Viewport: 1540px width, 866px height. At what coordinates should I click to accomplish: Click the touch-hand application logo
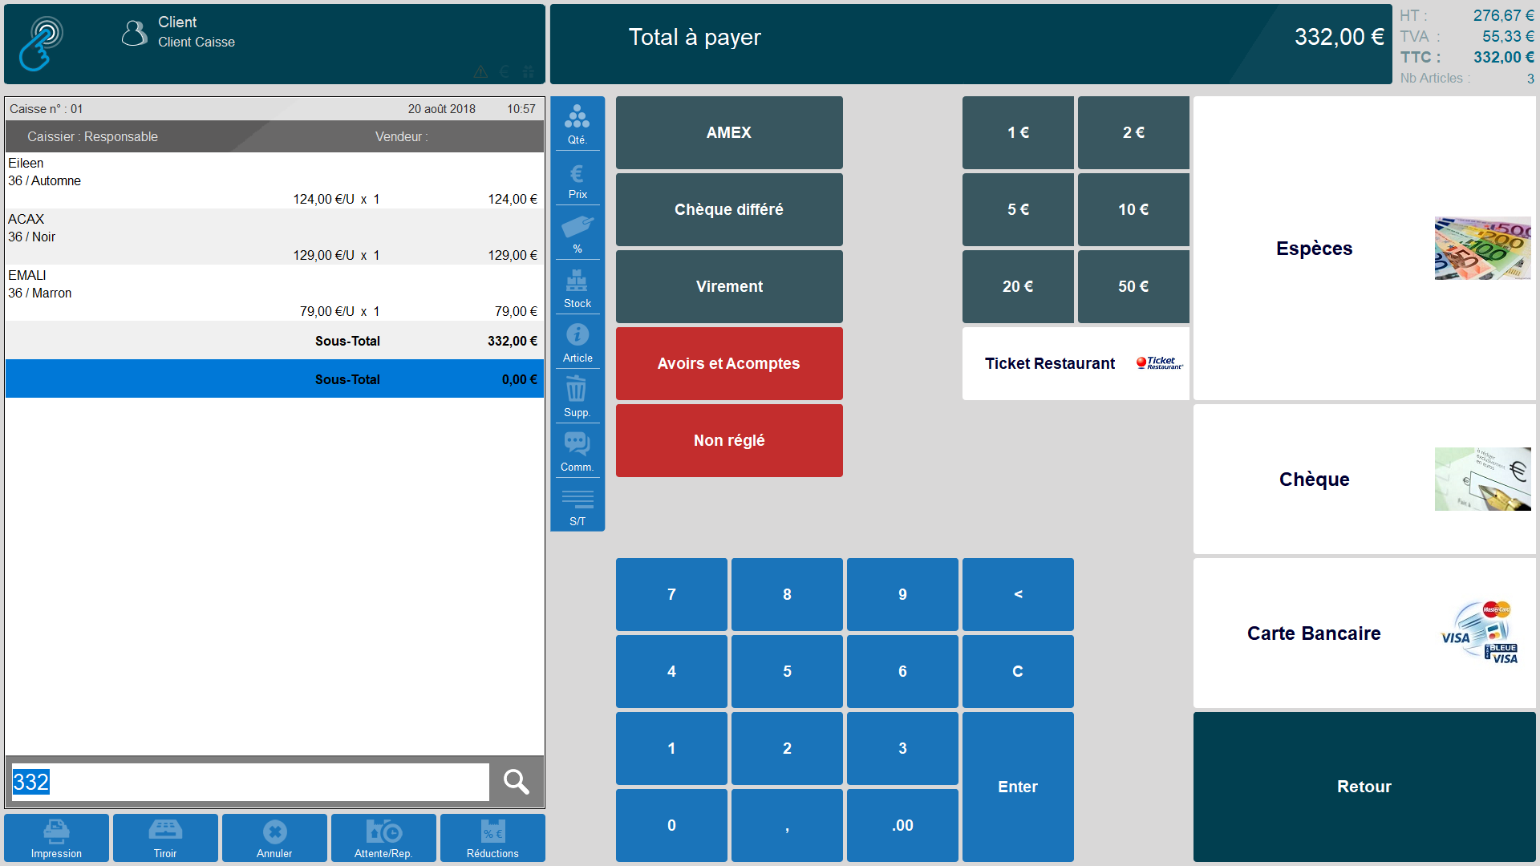click(x=41, y=44)
